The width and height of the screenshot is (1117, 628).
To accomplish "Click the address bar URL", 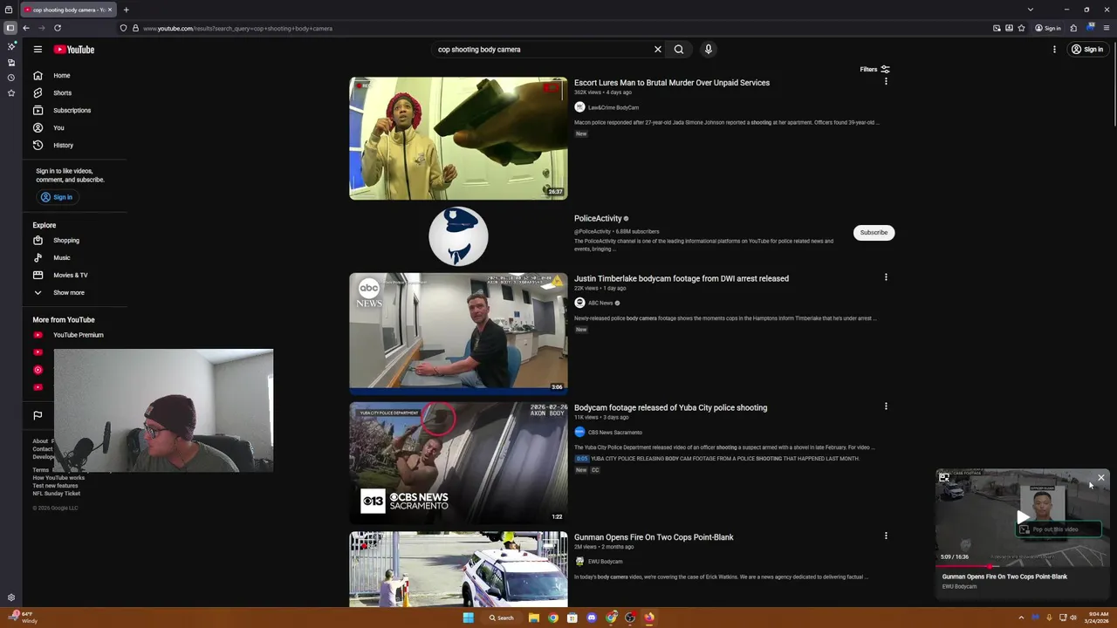I will 237,29.
